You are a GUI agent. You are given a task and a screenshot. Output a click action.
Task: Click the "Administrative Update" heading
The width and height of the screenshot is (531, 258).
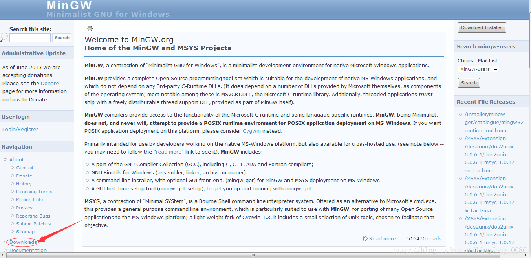click(x=33, y=53)
